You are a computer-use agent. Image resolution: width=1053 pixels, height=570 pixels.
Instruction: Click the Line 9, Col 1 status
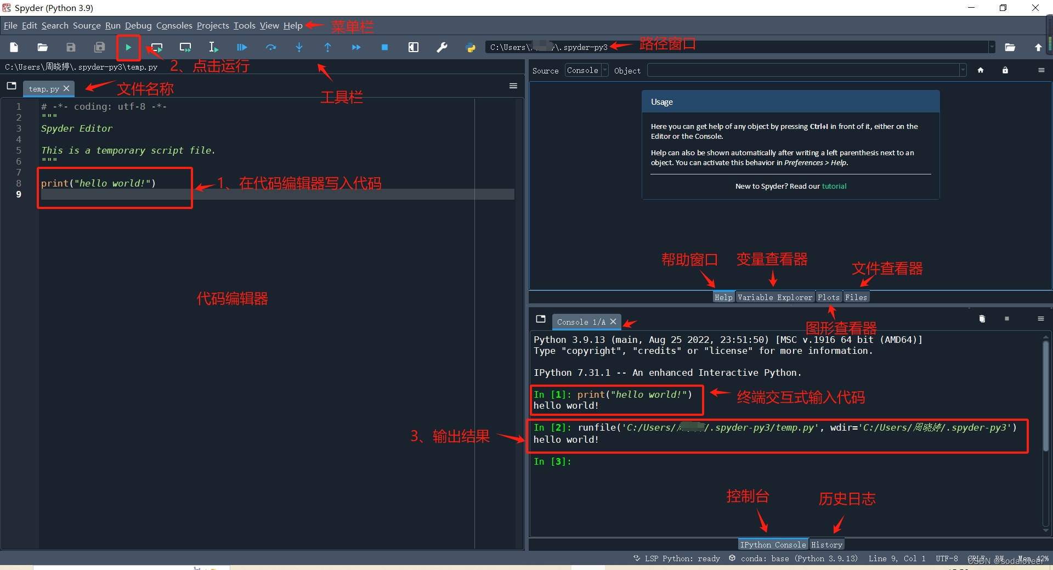click(897, 558)
